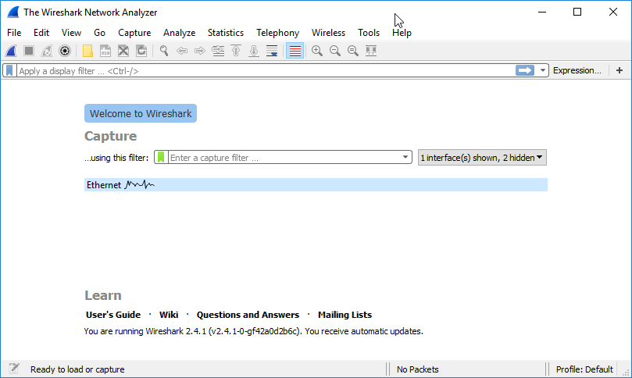Image resolution: width=632 pixels, height=378 pixels.
Task: Add display filter button plus icon
Action: coord(620,70)
